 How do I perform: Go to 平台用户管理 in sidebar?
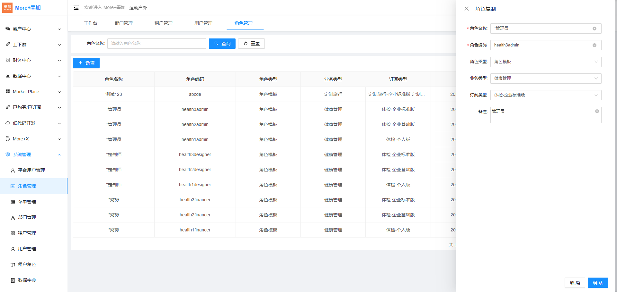point(31,170)
